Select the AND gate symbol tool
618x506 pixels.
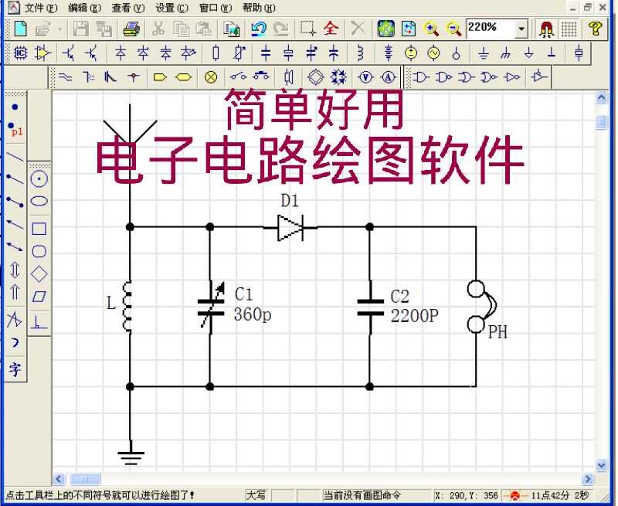pyautogui.click(x=419, y=76)
